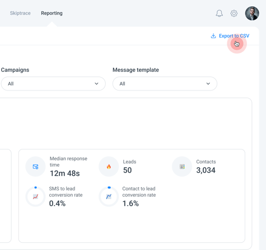Image resolution: width=266 pixels, height=250 pixels.
Task: Select the Reporting tab
Action: click(x=52, y=13)
